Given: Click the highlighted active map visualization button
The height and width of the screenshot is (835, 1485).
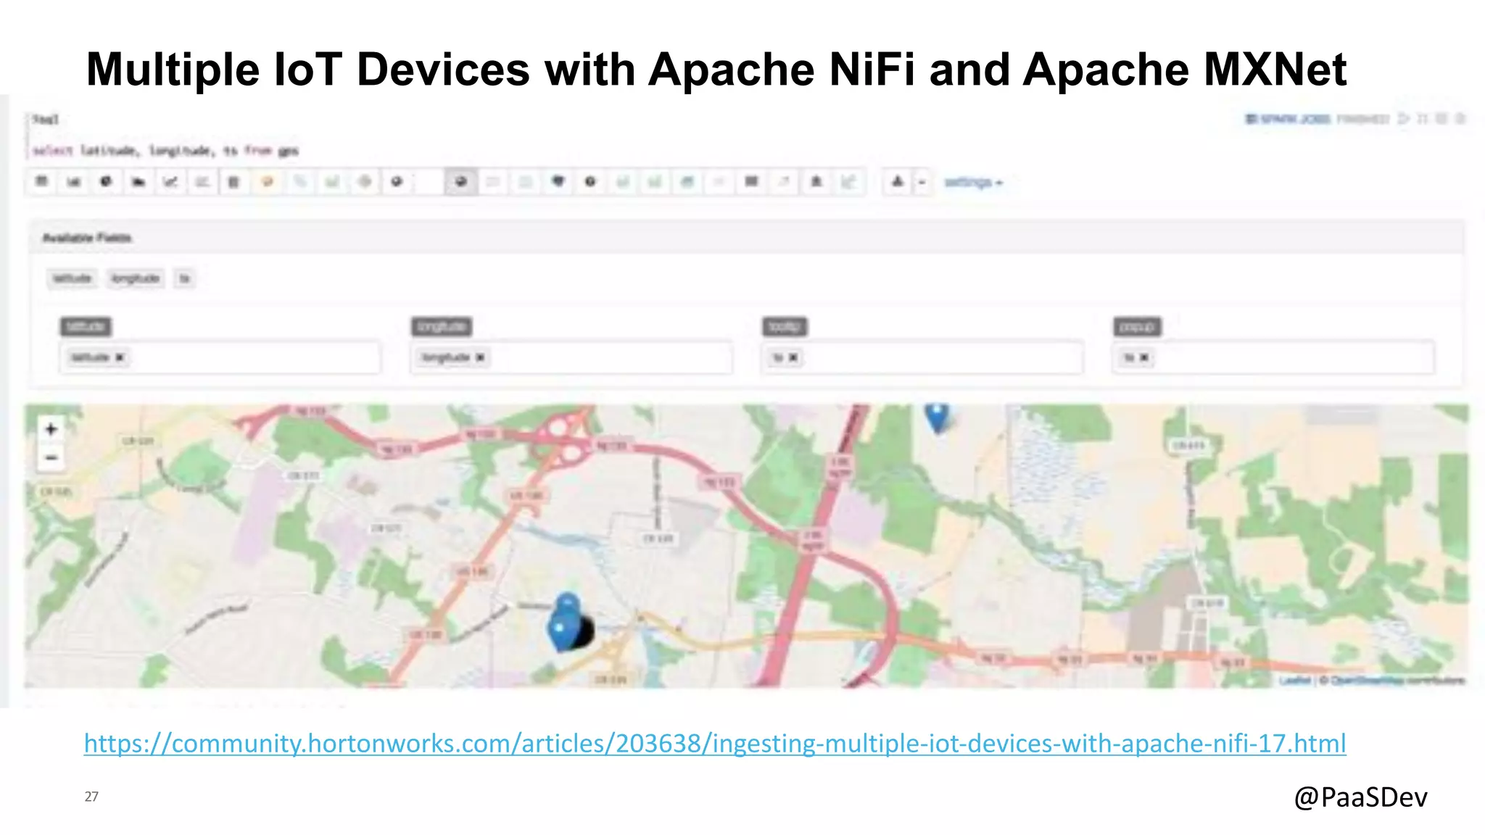Looking at the screenshot, I should pos(460,182).
